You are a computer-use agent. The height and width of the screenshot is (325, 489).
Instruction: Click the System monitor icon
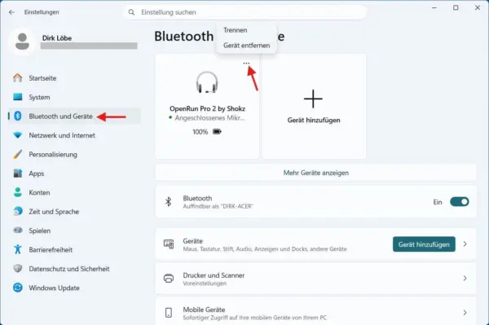[x=18, y=97]
